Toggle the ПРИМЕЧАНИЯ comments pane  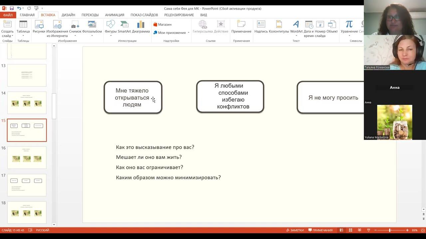[320, 230]
